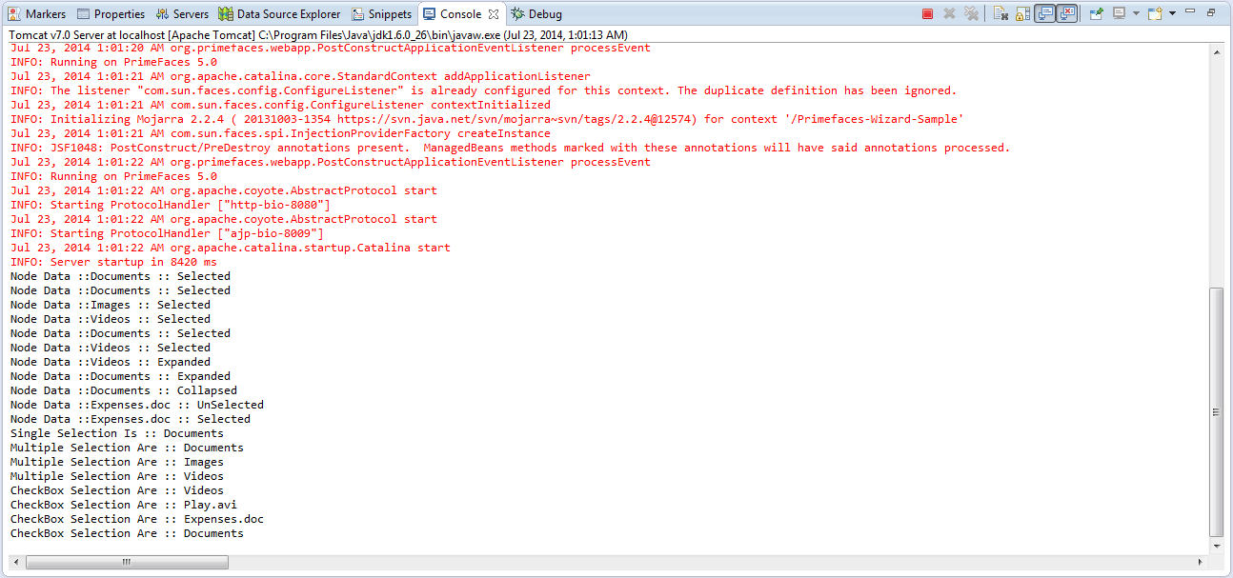
Task: Terminate the running Tomcat launch
Action: [x=926, y=12]
